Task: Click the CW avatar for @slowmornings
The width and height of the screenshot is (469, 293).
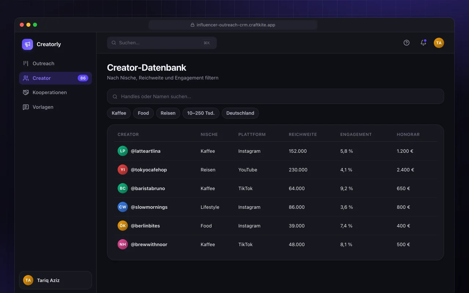Action: pos(123,207)
